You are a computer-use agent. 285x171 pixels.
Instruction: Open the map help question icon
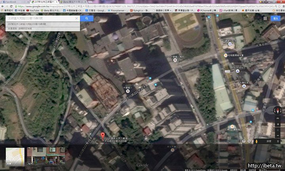coord(244,141)
